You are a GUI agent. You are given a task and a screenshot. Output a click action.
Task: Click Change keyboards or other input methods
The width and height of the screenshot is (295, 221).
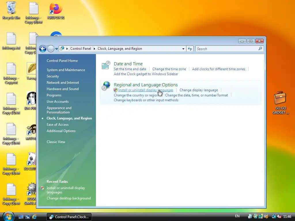point(146,100)
